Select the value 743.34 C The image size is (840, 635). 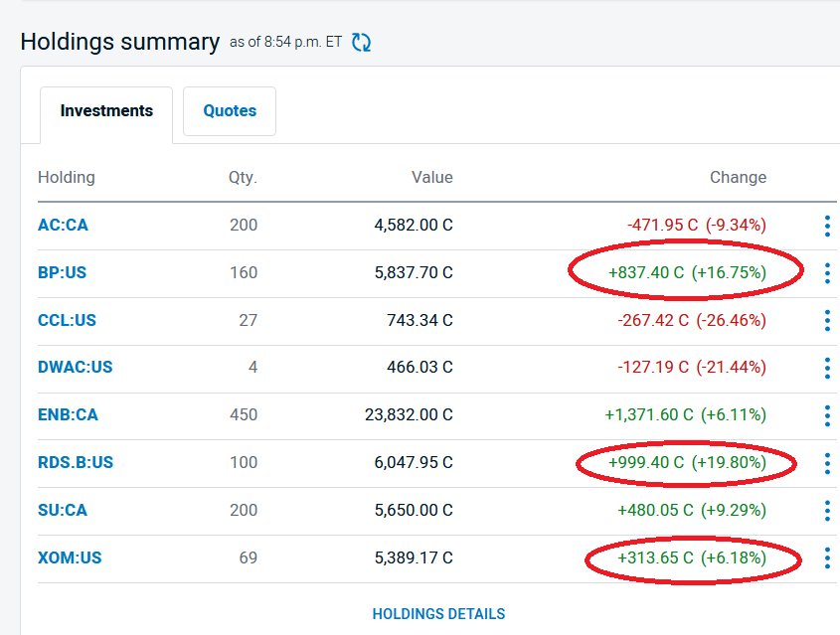point(420,320)
